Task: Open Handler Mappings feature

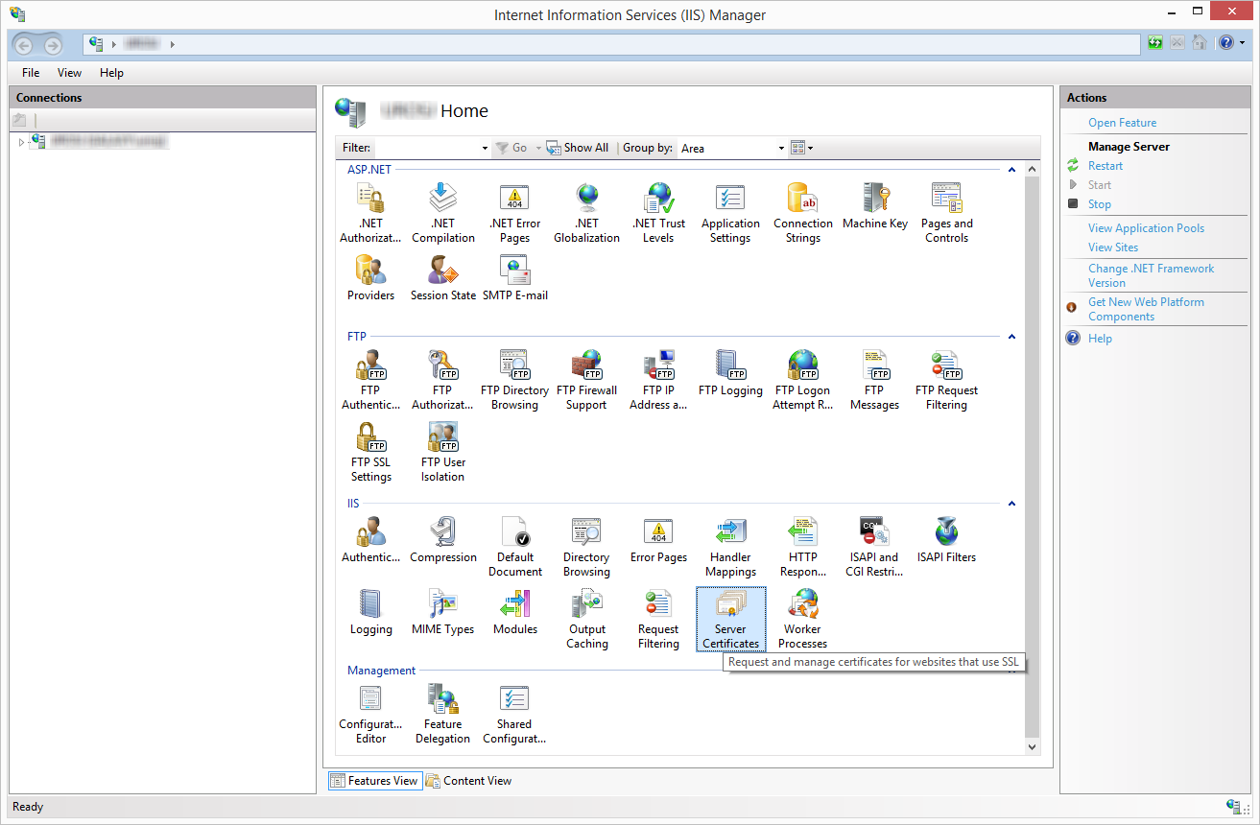Action: coord(730,547)
